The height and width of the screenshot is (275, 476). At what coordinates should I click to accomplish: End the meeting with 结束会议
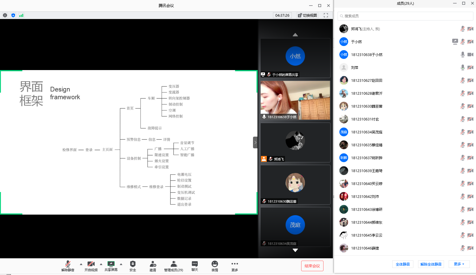pos(312,266)
